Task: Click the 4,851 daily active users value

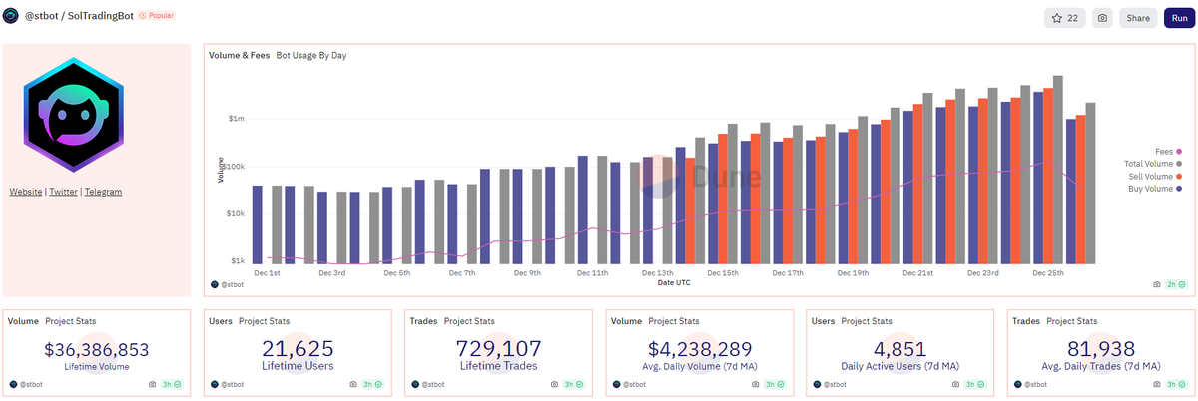Action: coord(900,350)
